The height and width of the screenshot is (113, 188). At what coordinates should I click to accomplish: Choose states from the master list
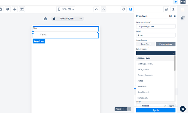click(x=140, y=81)
